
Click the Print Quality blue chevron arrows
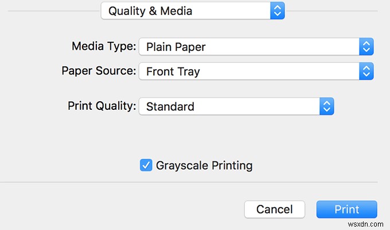(326, 106)
